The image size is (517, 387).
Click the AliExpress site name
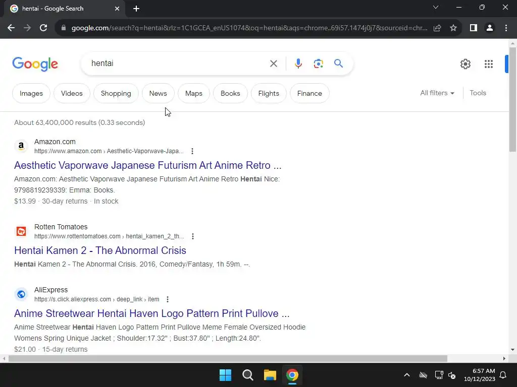[51, 290]
